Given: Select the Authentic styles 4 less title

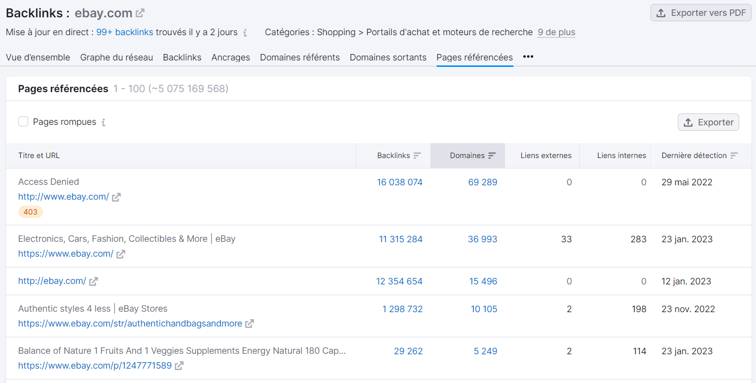Looking at the screenshot, I should click(x=93, y=309).
